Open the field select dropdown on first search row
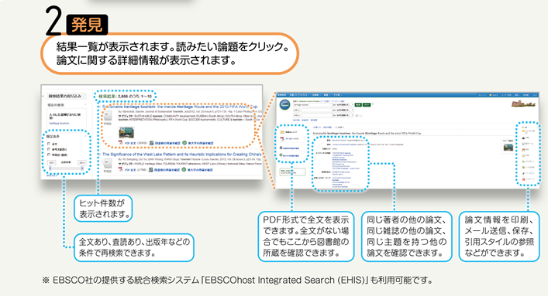The image size is (548, 296). pyautogui.click(x=343, y=104)
